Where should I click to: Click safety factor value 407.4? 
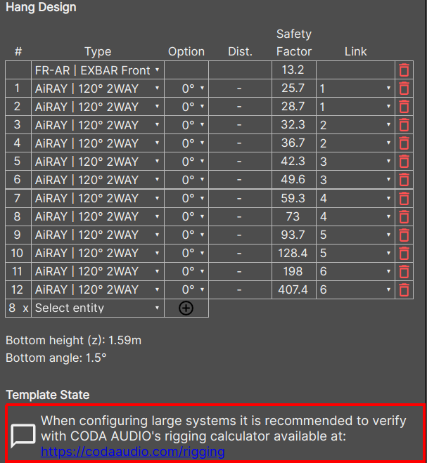click(293, 289)
